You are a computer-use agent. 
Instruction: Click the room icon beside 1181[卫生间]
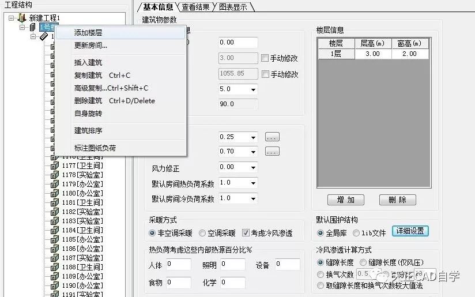55,202
